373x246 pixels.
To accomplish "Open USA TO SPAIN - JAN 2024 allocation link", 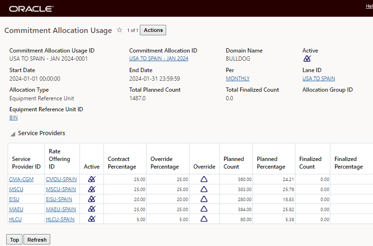I will click(x=158, y=58).
